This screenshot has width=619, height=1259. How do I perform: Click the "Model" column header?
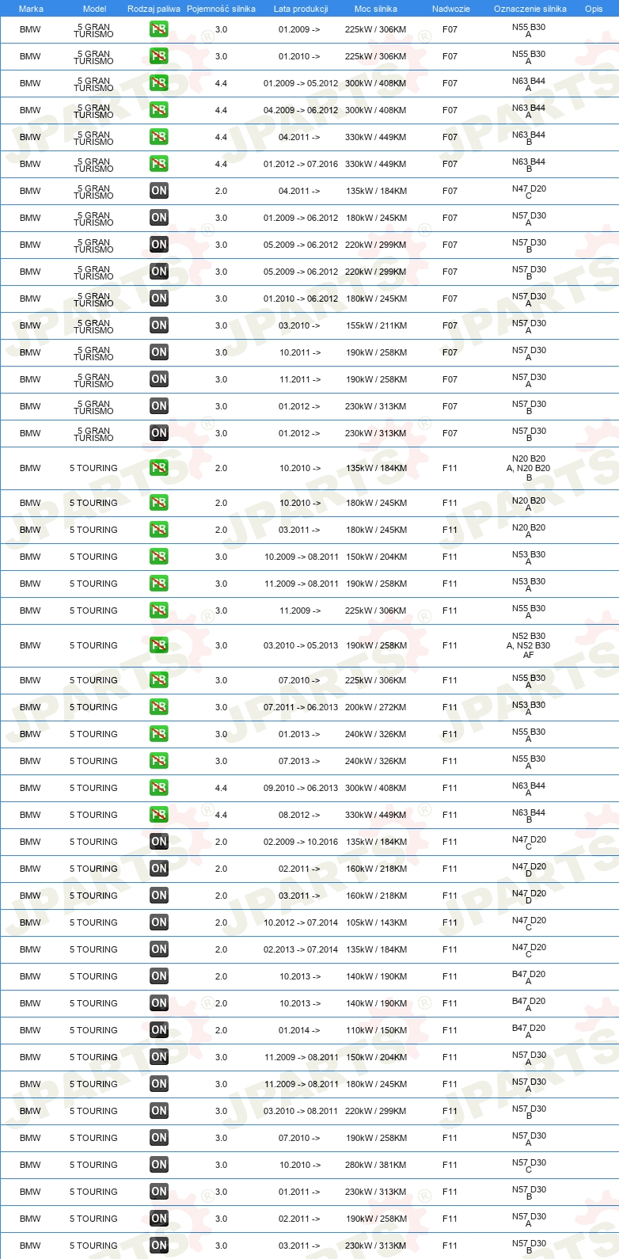94,9
